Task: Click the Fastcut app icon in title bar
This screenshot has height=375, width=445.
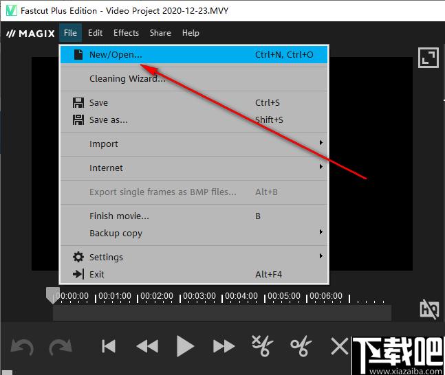Action: click(12, 10)
